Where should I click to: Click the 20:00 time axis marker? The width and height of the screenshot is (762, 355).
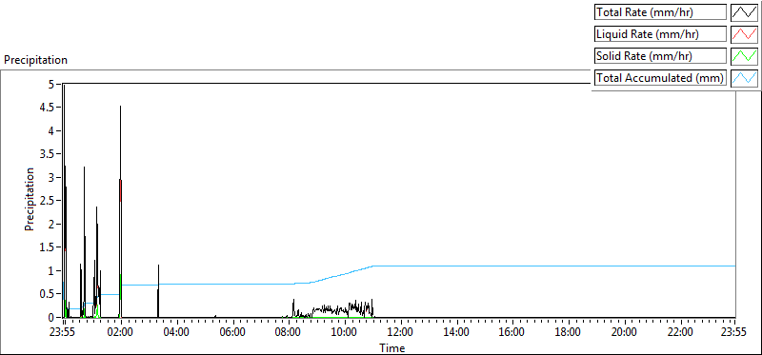coord(624,333)
